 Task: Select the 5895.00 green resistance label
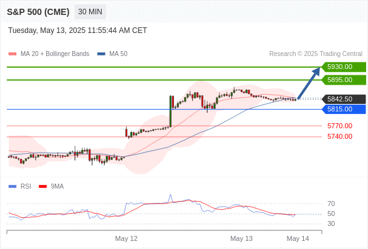pos(344,80)
